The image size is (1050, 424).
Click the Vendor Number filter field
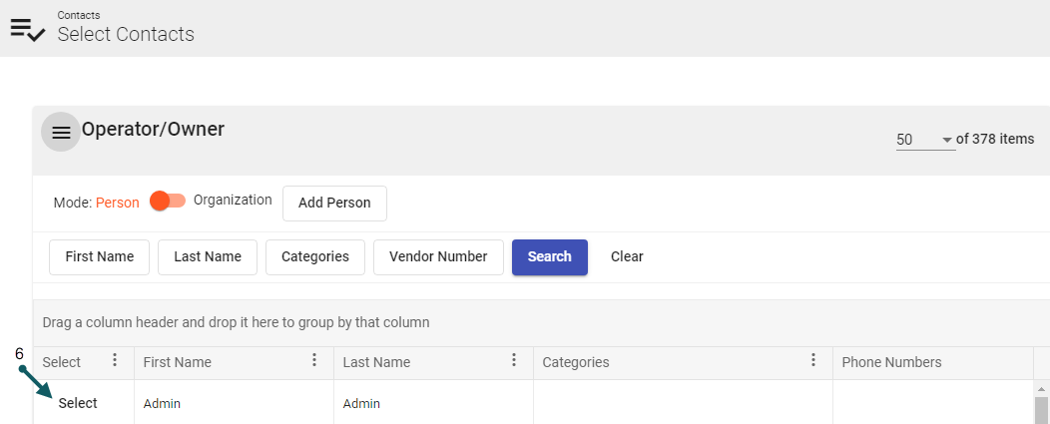point(438,256)
